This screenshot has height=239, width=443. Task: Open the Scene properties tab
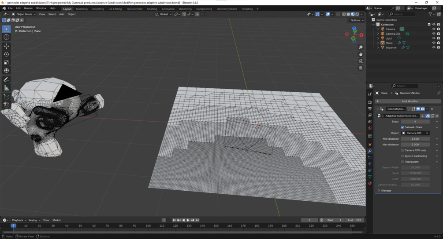click(370, 121)
